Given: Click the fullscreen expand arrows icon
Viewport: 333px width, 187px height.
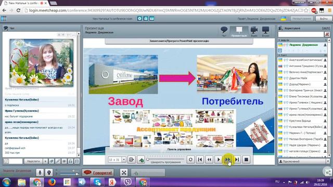Looking at the screenshot, I should click(124, 172).
